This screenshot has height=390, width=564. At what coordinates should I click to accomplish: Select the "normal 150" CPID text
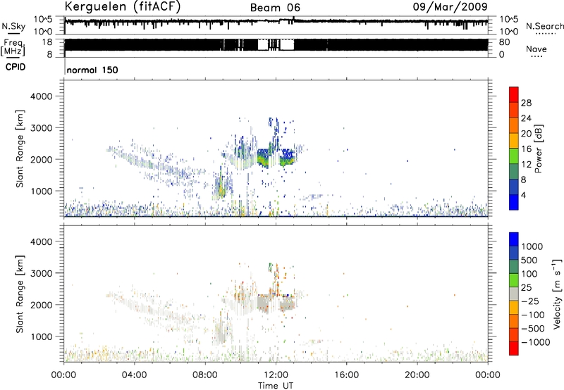92,70
